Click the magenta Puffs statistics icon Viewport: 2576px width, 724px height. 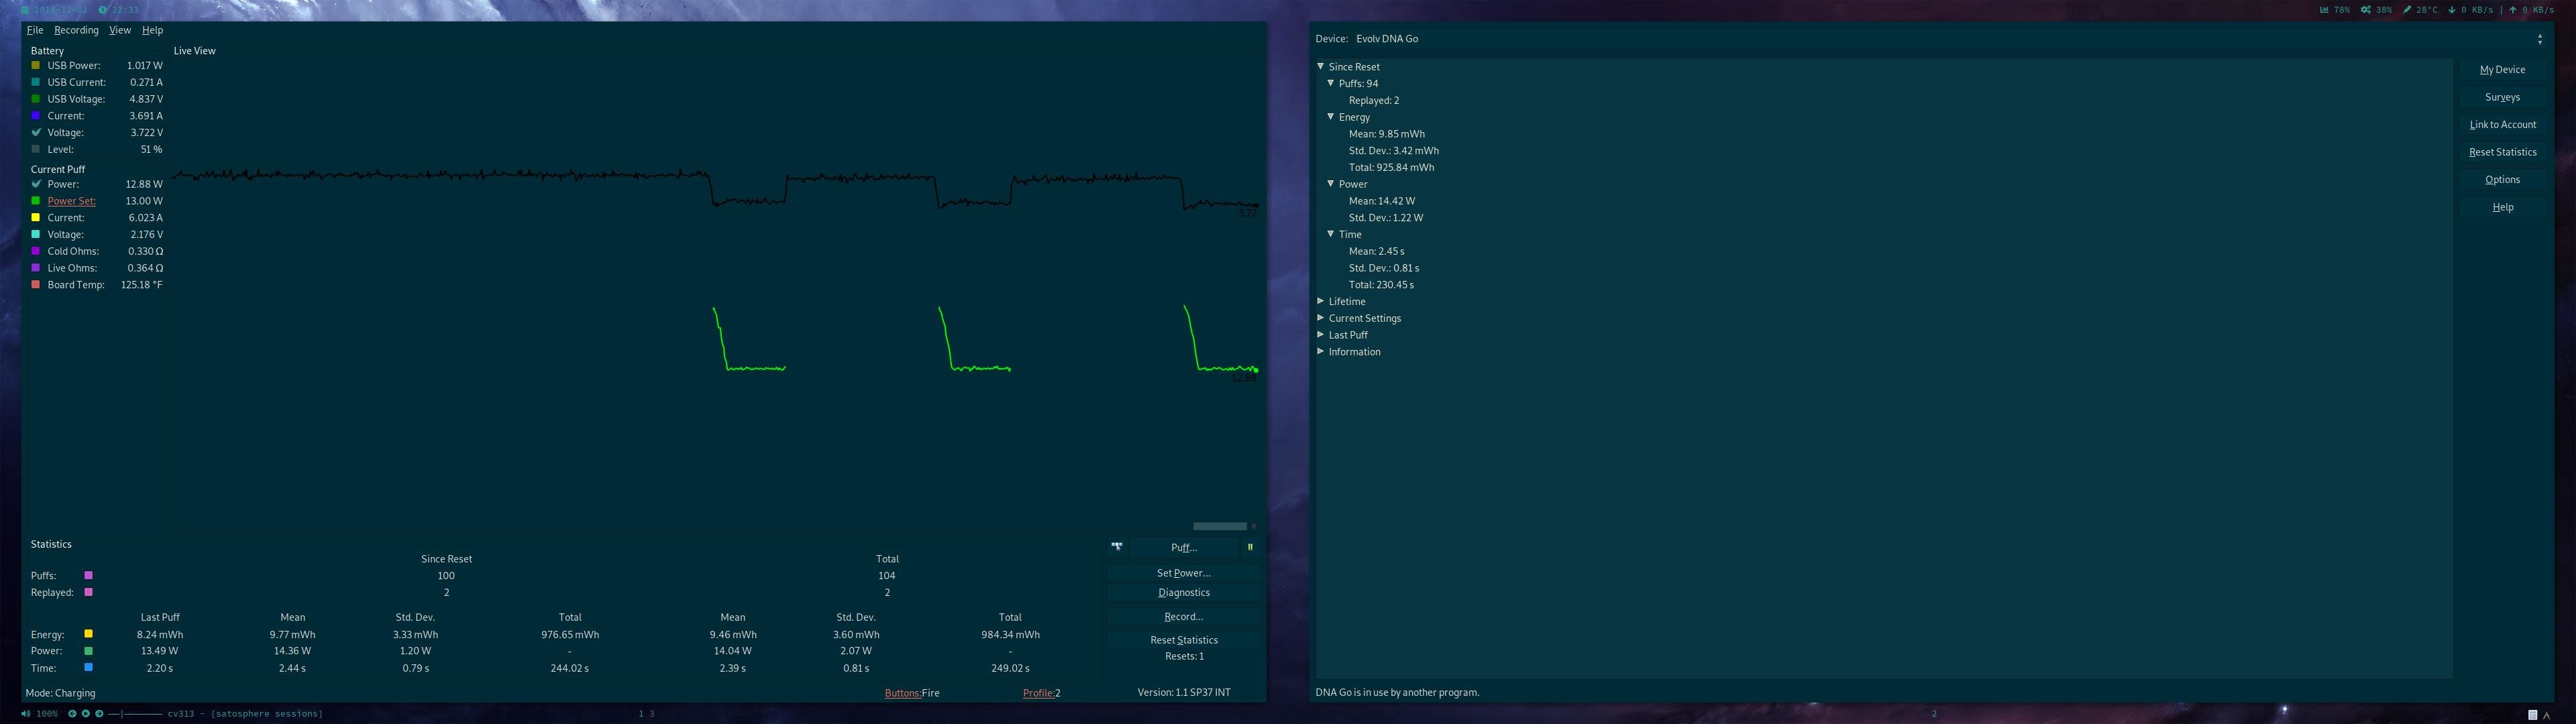coord(88,576)
